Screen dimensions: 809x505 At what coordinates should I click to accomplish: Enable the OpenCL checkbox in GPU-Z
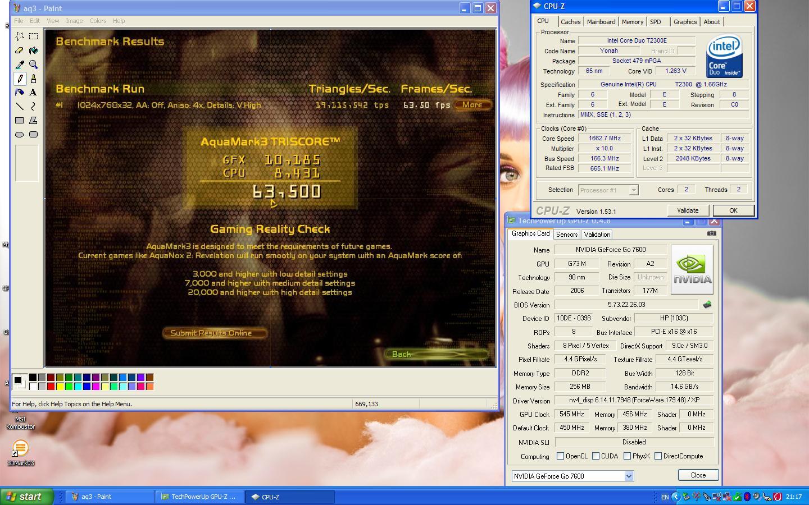(x=560, y=456)
